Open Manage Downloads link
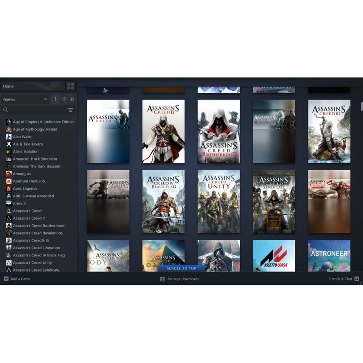This screenshot has width=363, height=363. pyautogui.click(x=183, y=279)
